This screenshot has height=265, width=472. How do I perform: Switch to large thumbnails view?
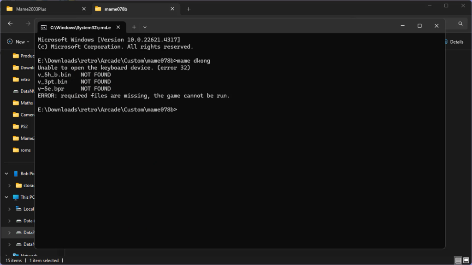466,260
